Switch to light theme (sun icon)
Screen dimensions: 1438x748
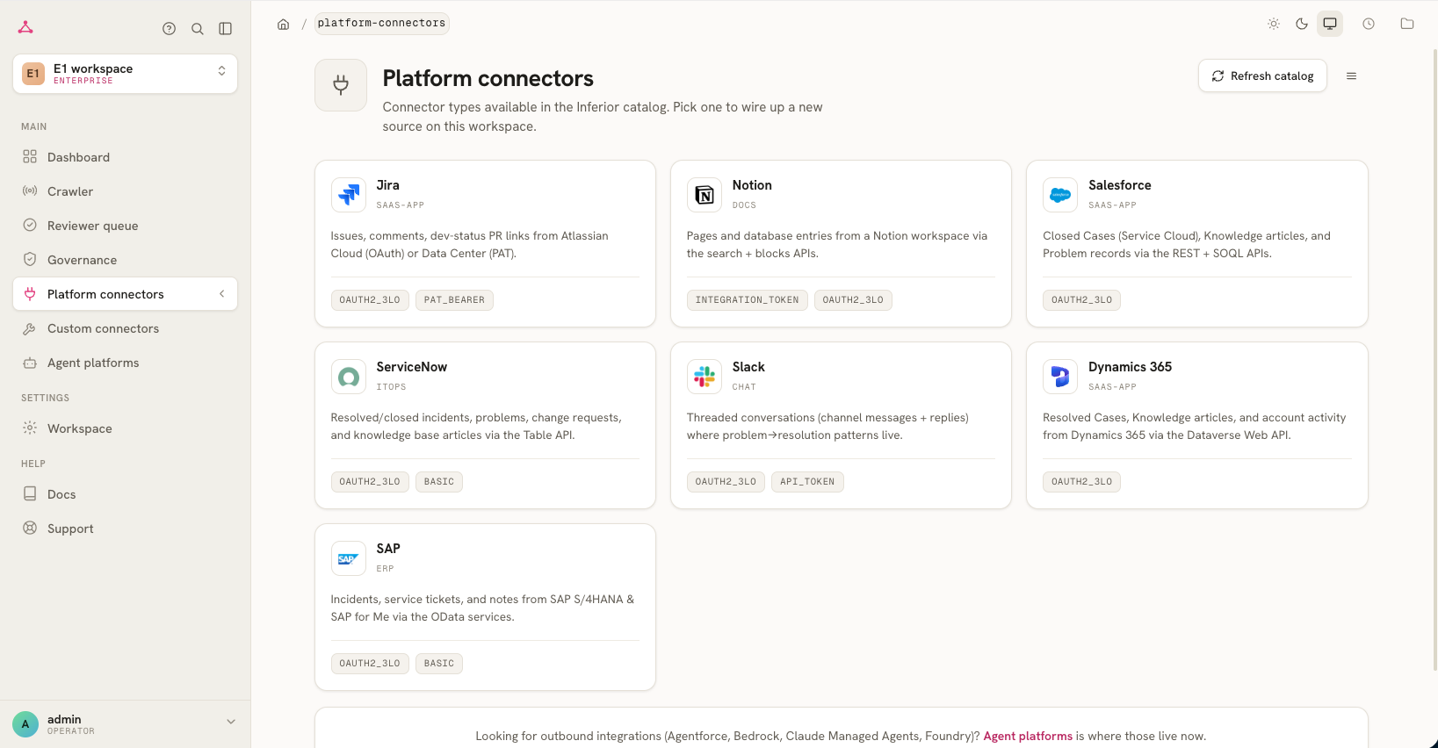(1274, 24)
